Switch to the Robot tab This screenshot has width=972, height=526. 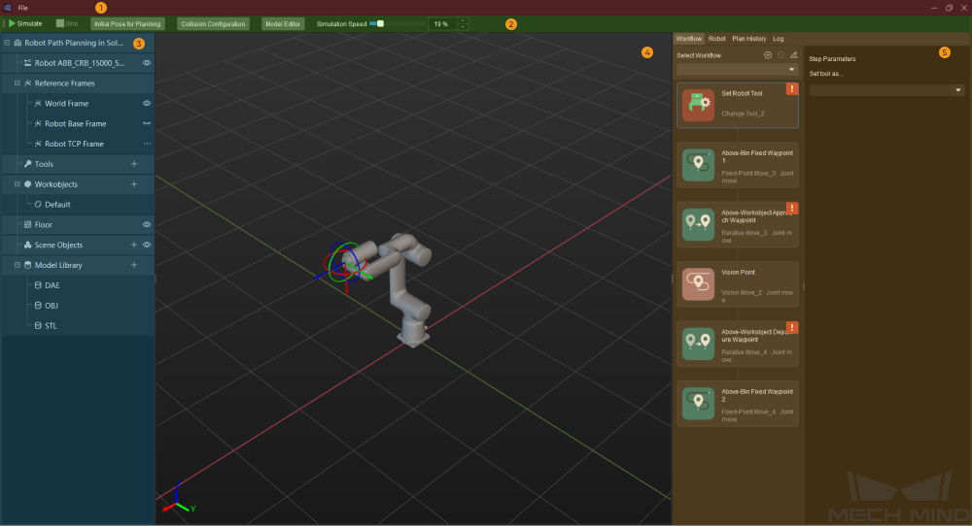pos(716,39)
